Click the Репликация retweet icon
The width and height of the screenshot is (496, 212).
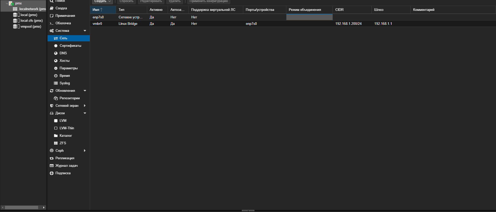click(x=52, y=158)
